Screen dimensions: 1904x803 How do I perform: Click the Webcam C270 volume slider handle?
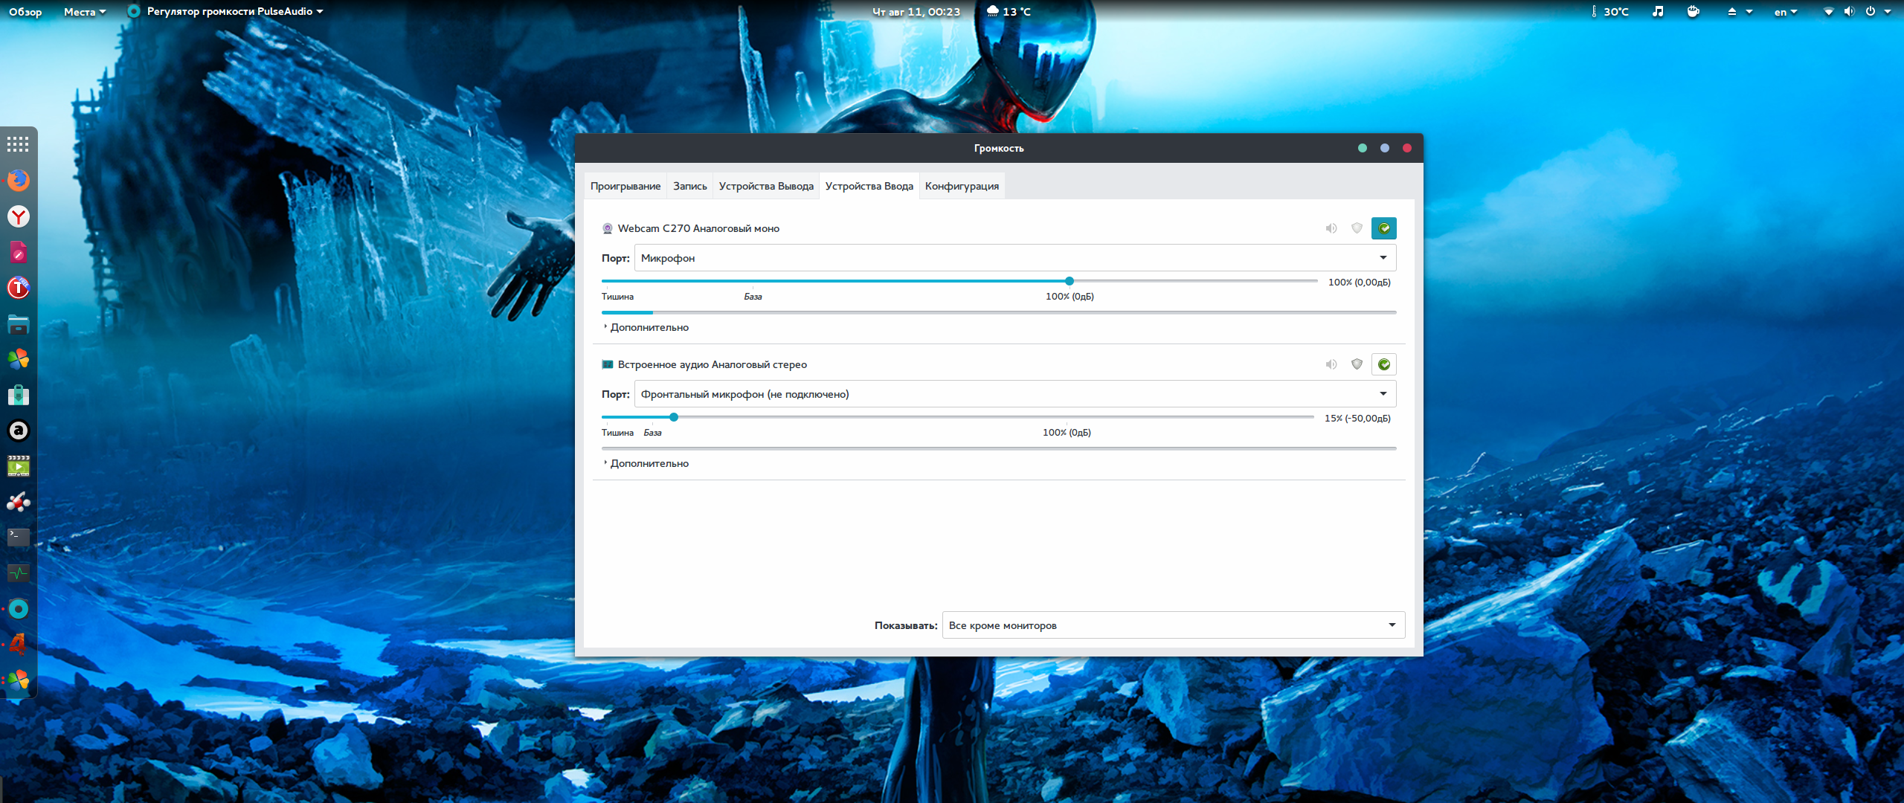pos(1069,281)
